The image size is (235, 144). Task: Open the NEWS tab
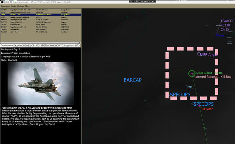(26, 45)
